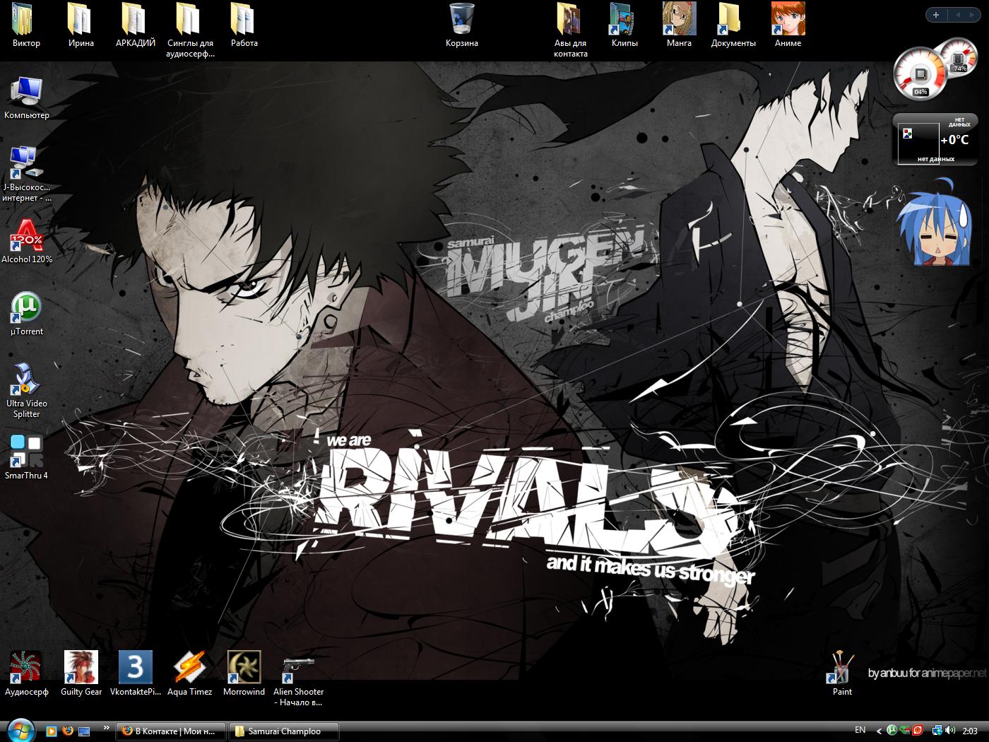Open the Авы для контакта folder
Viewport: 989px width, 742px height.
click(570, 30)
